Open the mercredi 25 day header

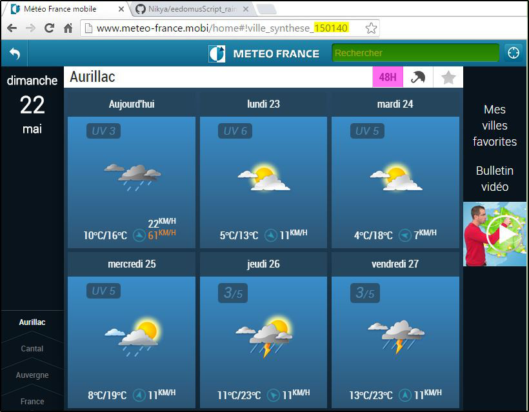(132, 264)
